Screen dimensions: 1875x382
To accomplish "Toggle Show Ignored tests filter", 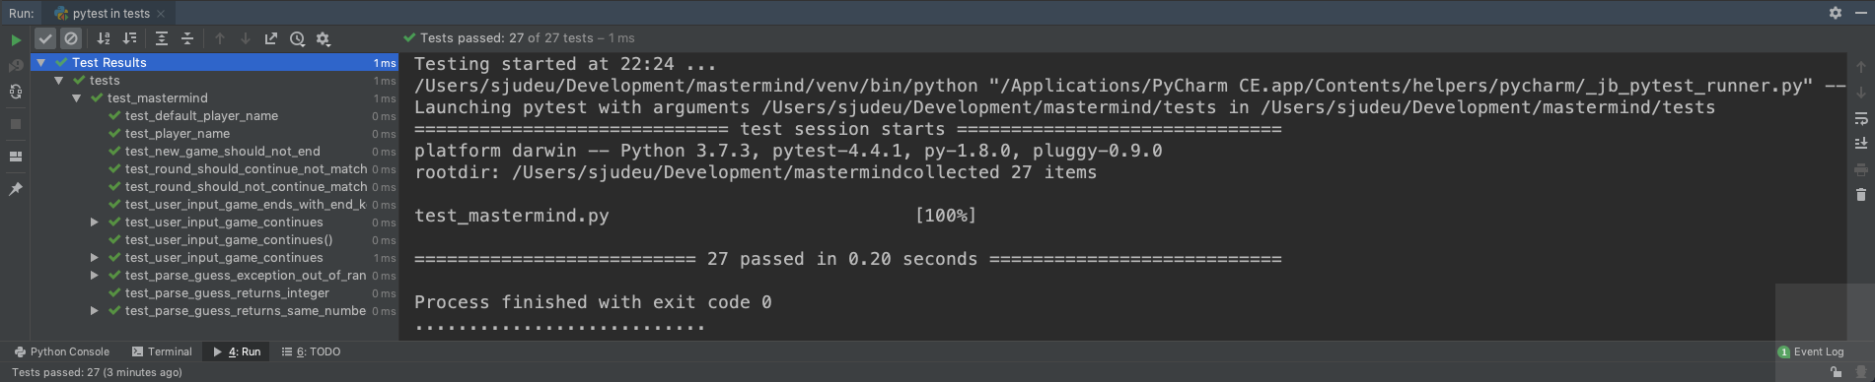I will (x=71, y=38).
